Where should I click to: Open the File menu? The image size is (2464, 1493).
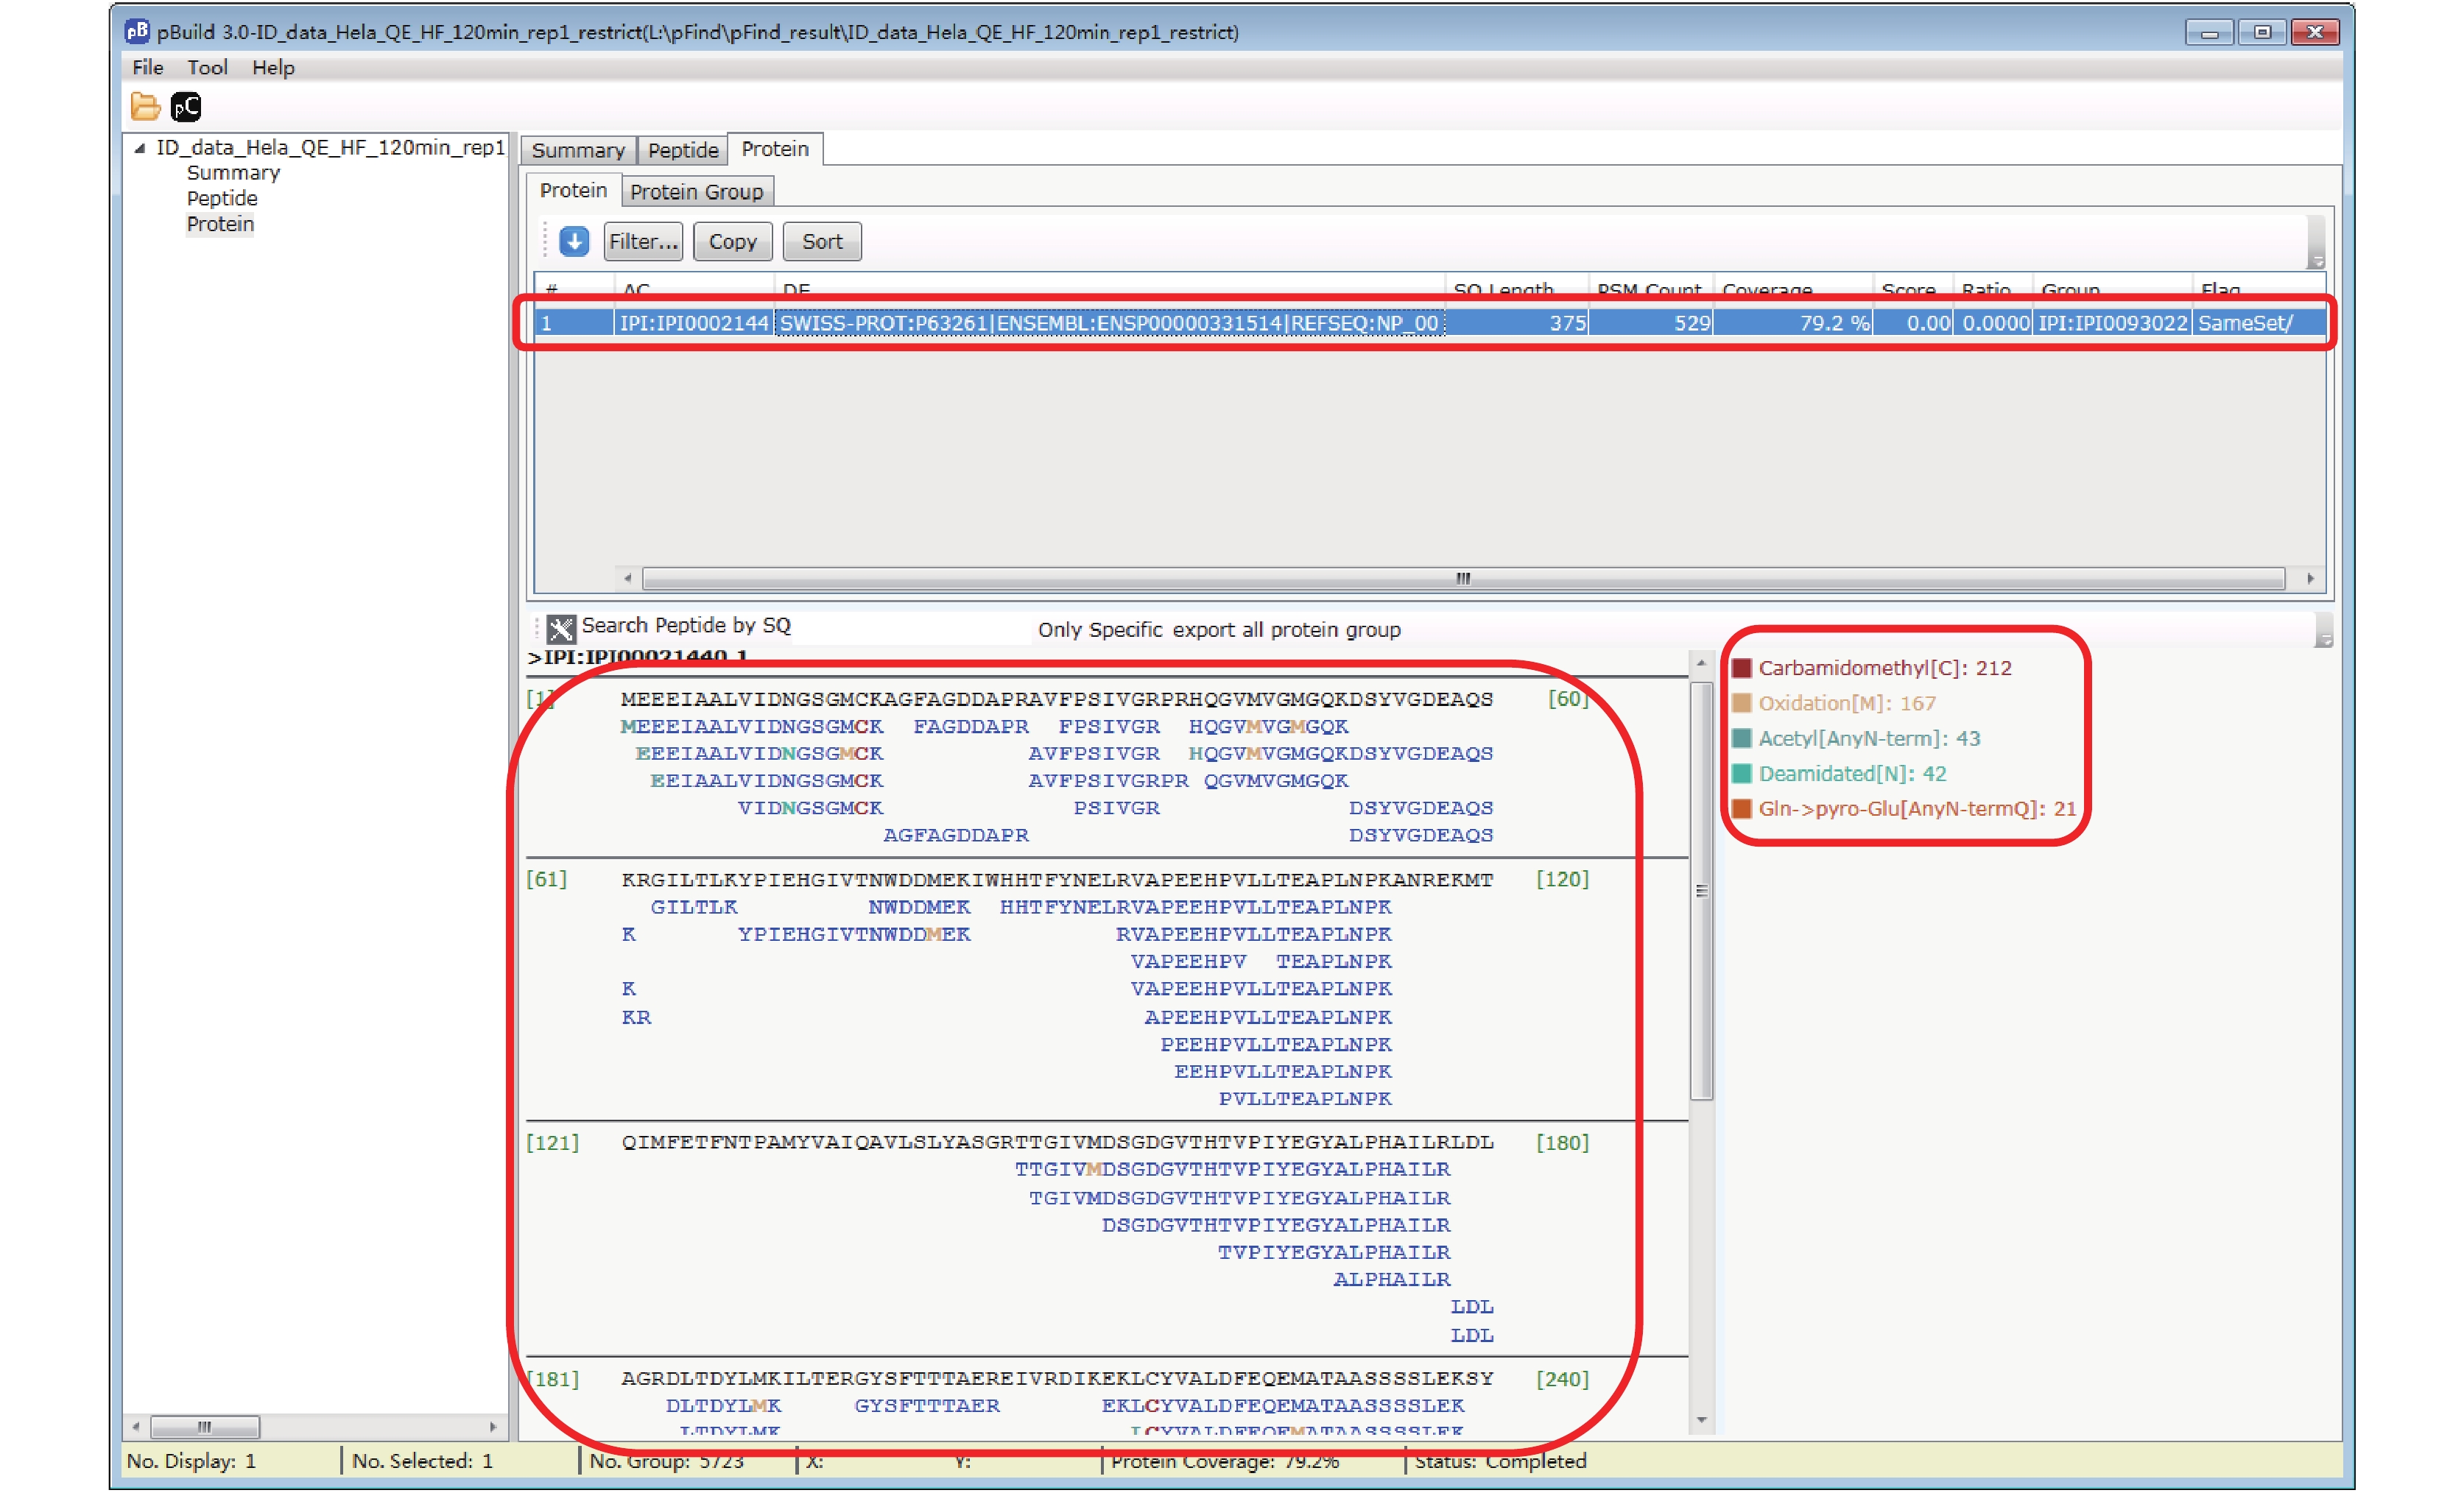coord(148,67)
